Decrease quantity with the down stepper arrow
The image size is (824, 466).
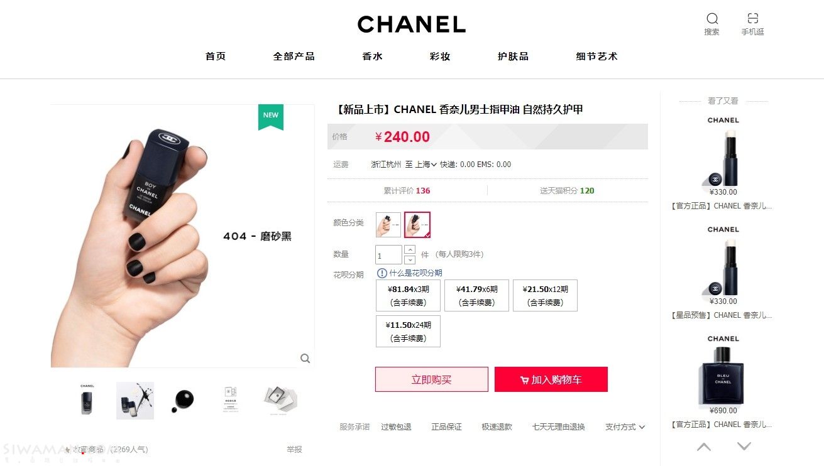click(x=410, y=260)
